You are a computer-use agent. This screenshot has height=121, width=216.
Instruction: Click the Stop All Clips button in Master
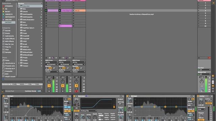point(199,58)
